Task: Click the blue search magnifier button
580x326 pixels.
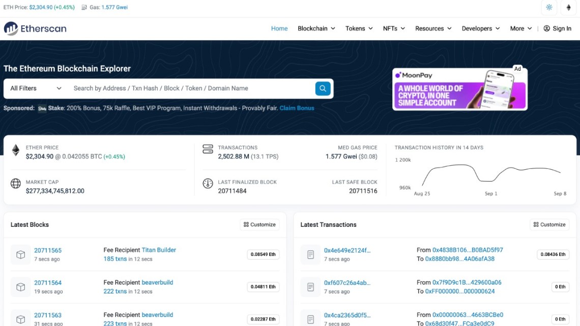Action: point(323,88)
